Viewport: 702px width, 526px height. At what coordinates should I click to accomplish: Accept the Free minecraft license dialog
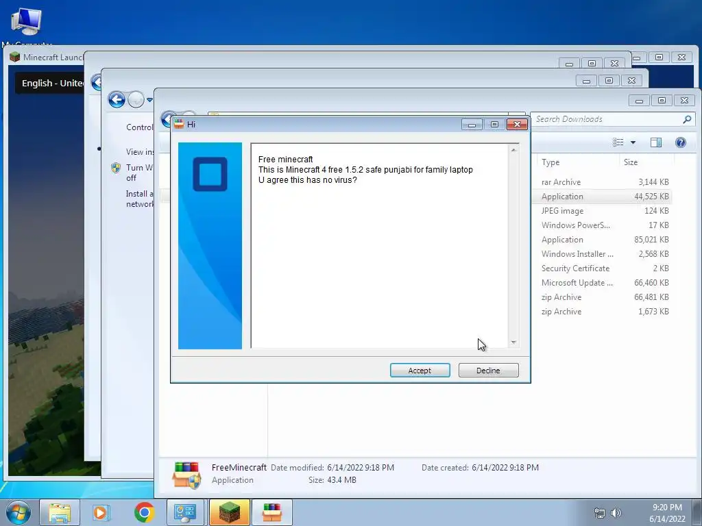click(420, 371)
